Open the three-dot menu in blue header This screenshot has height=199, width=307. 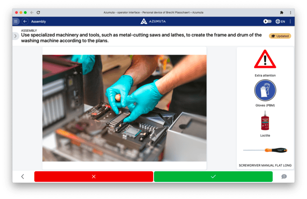pyautogui.click(x=290, y=21)
